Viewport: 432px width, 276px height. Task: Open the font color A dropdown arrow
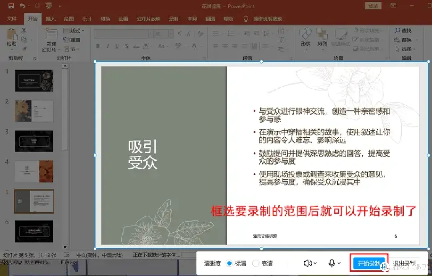tap(201, 46)
